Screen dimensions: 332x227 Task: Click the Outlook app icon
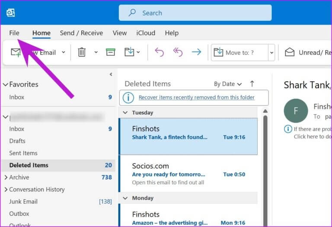coord(10,13)
